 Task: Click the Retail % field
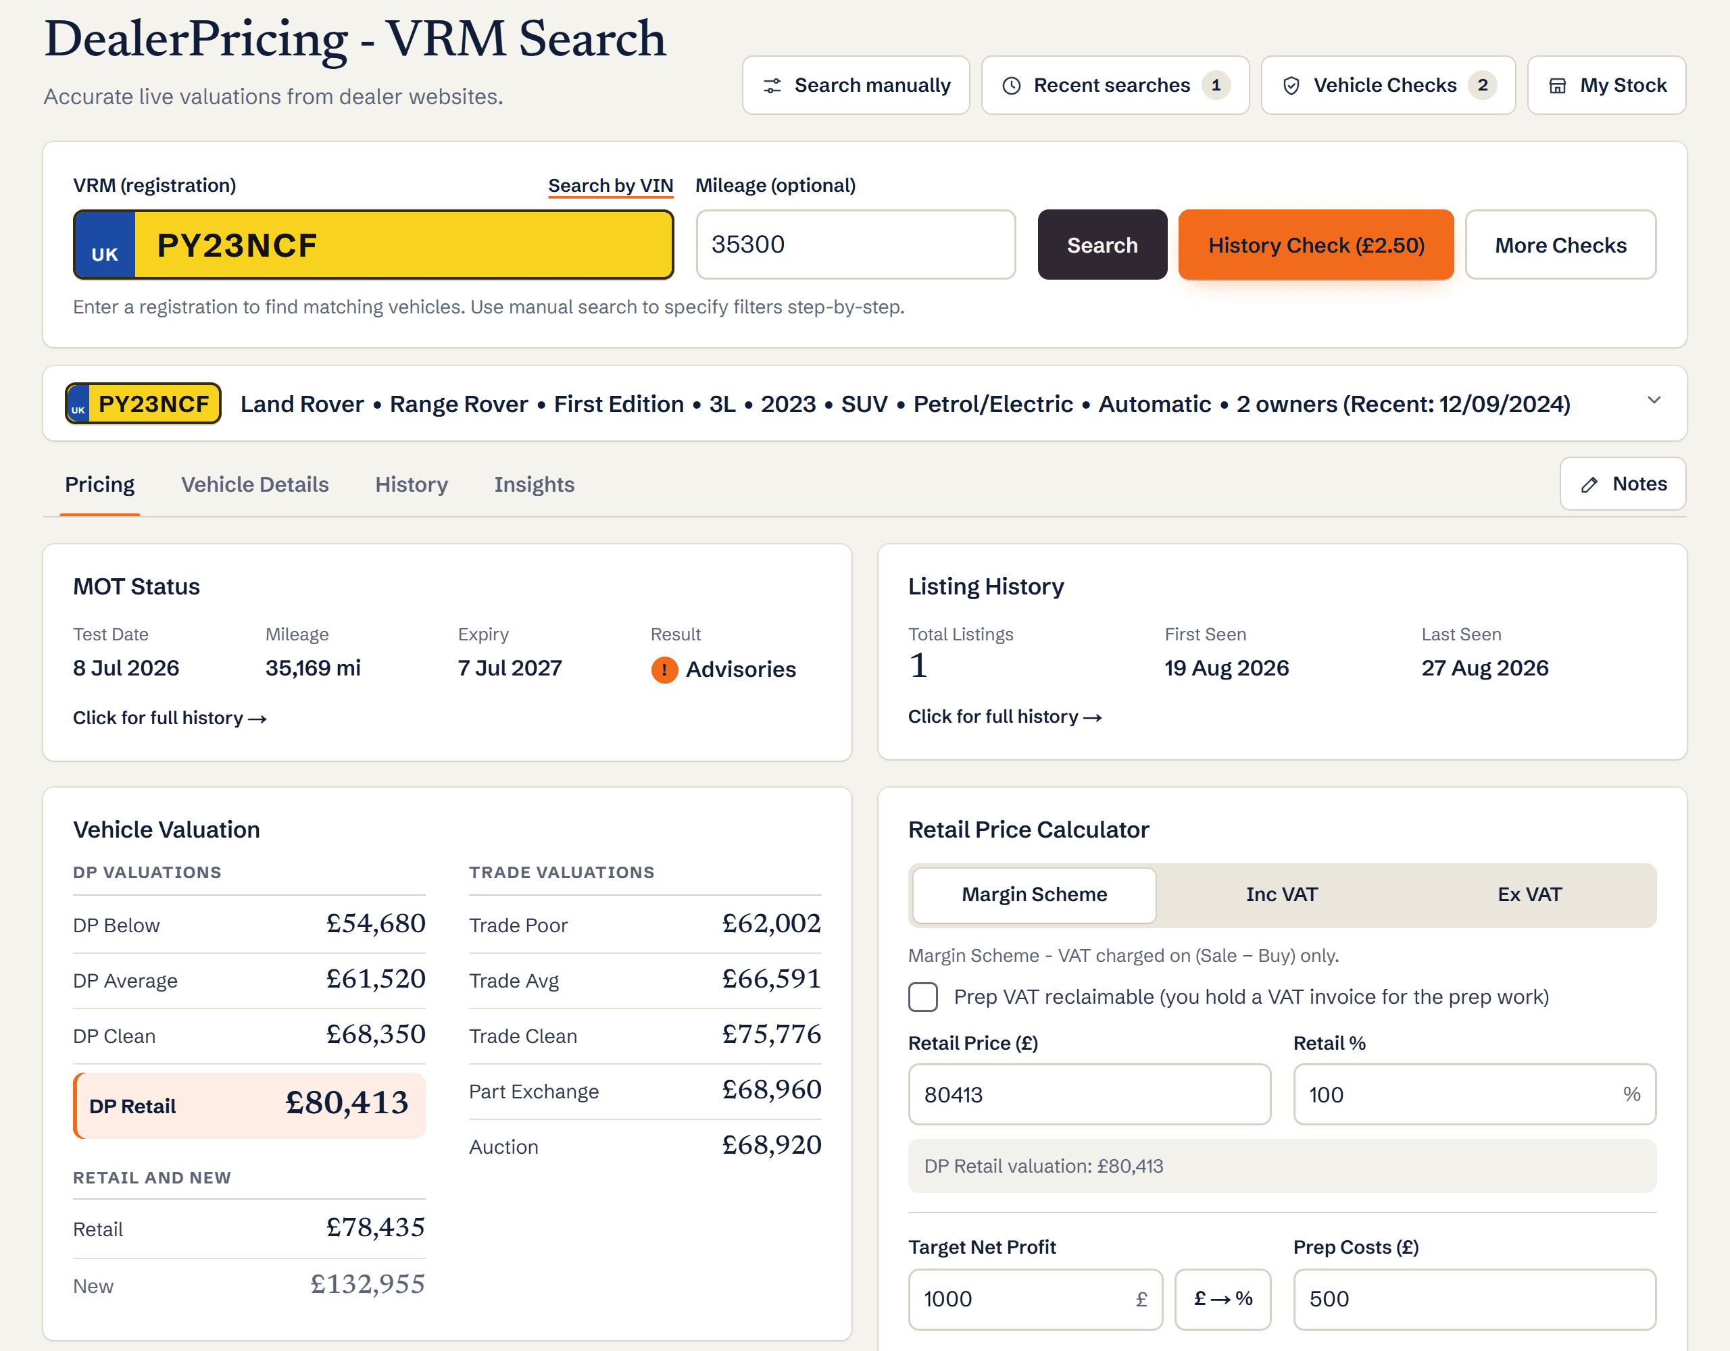pos(1474,1094)
